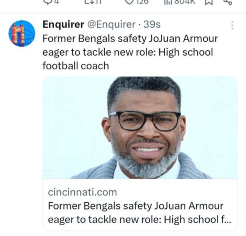Open the three-dot more options menu

click(232, 25)
